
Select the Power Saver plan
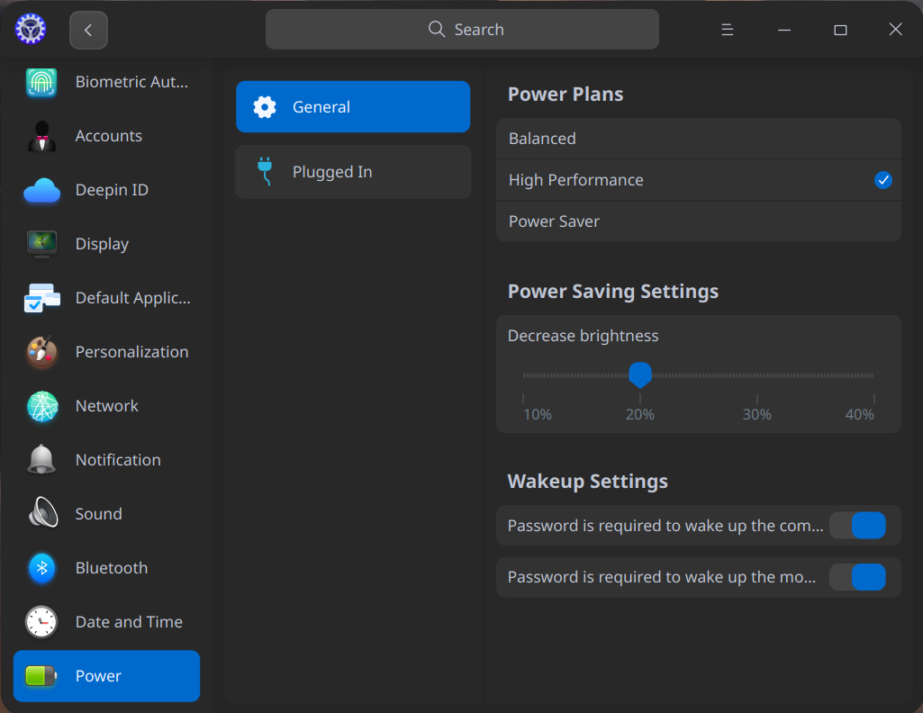coord(699,221)
